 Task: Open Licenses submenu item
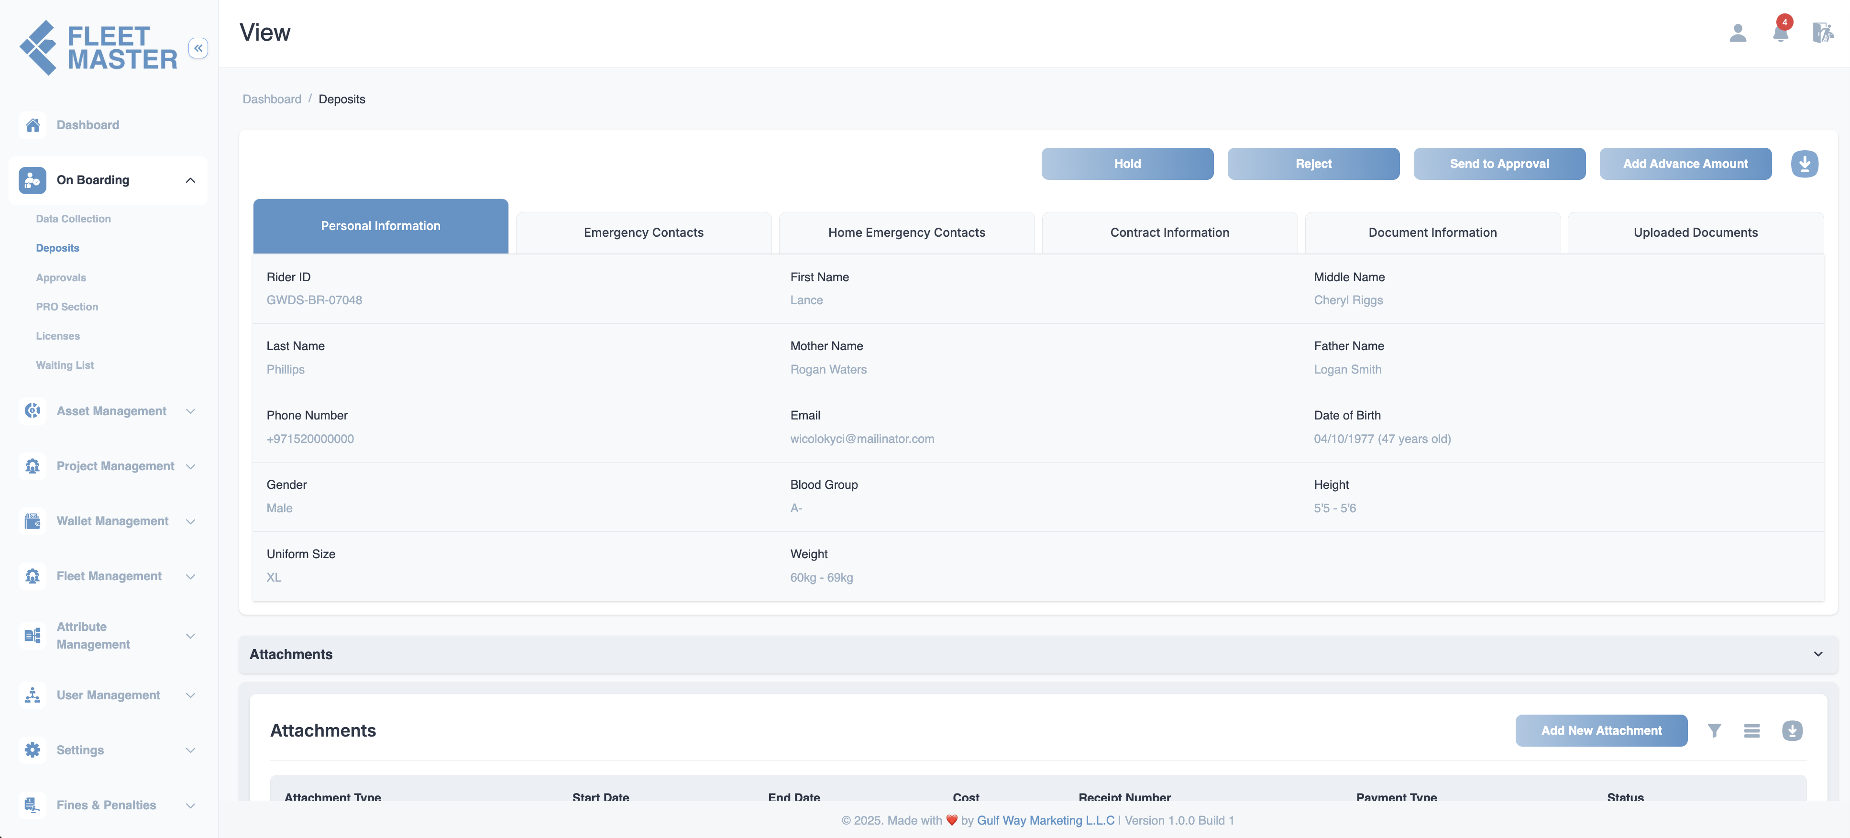click(57, 336)
